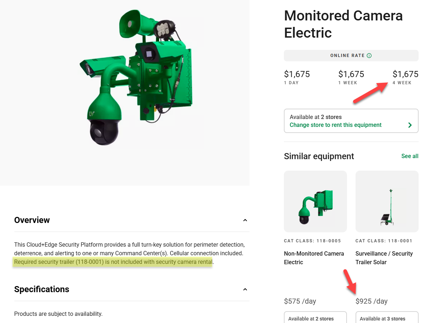Open the store selector right chevron

pyautogui.click(x=410, y=125)
